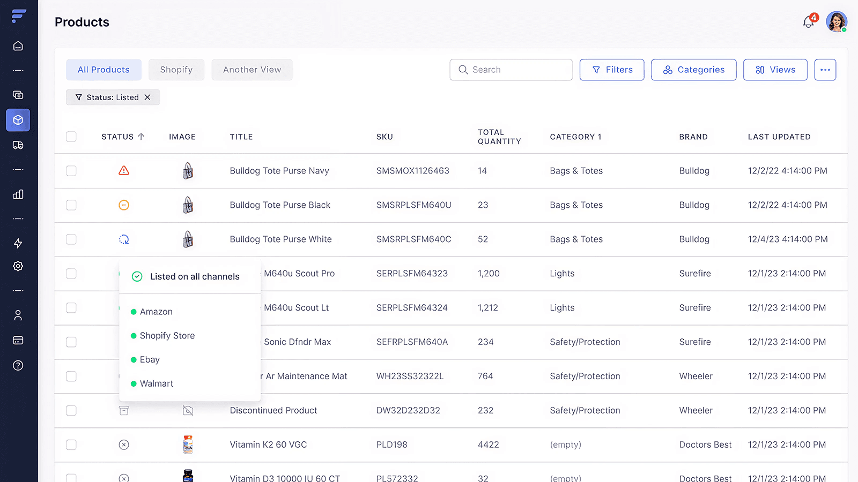The width and height of the screenshot is (858, 482).
Task: Select the Products box icon in the sidebar
Action: pos(18,120)
